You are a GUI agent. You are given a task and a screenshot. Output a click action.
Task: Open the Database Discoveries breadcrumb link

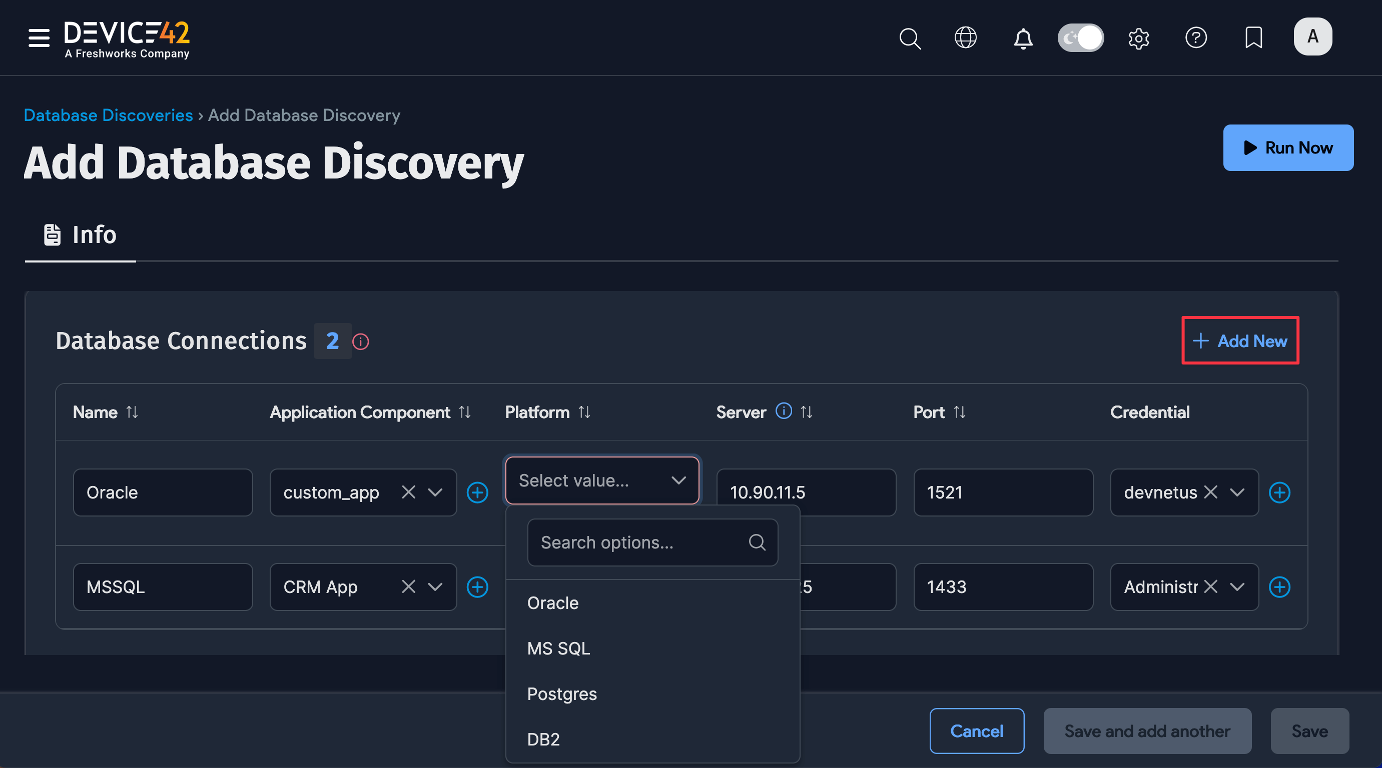click(108, 114)
